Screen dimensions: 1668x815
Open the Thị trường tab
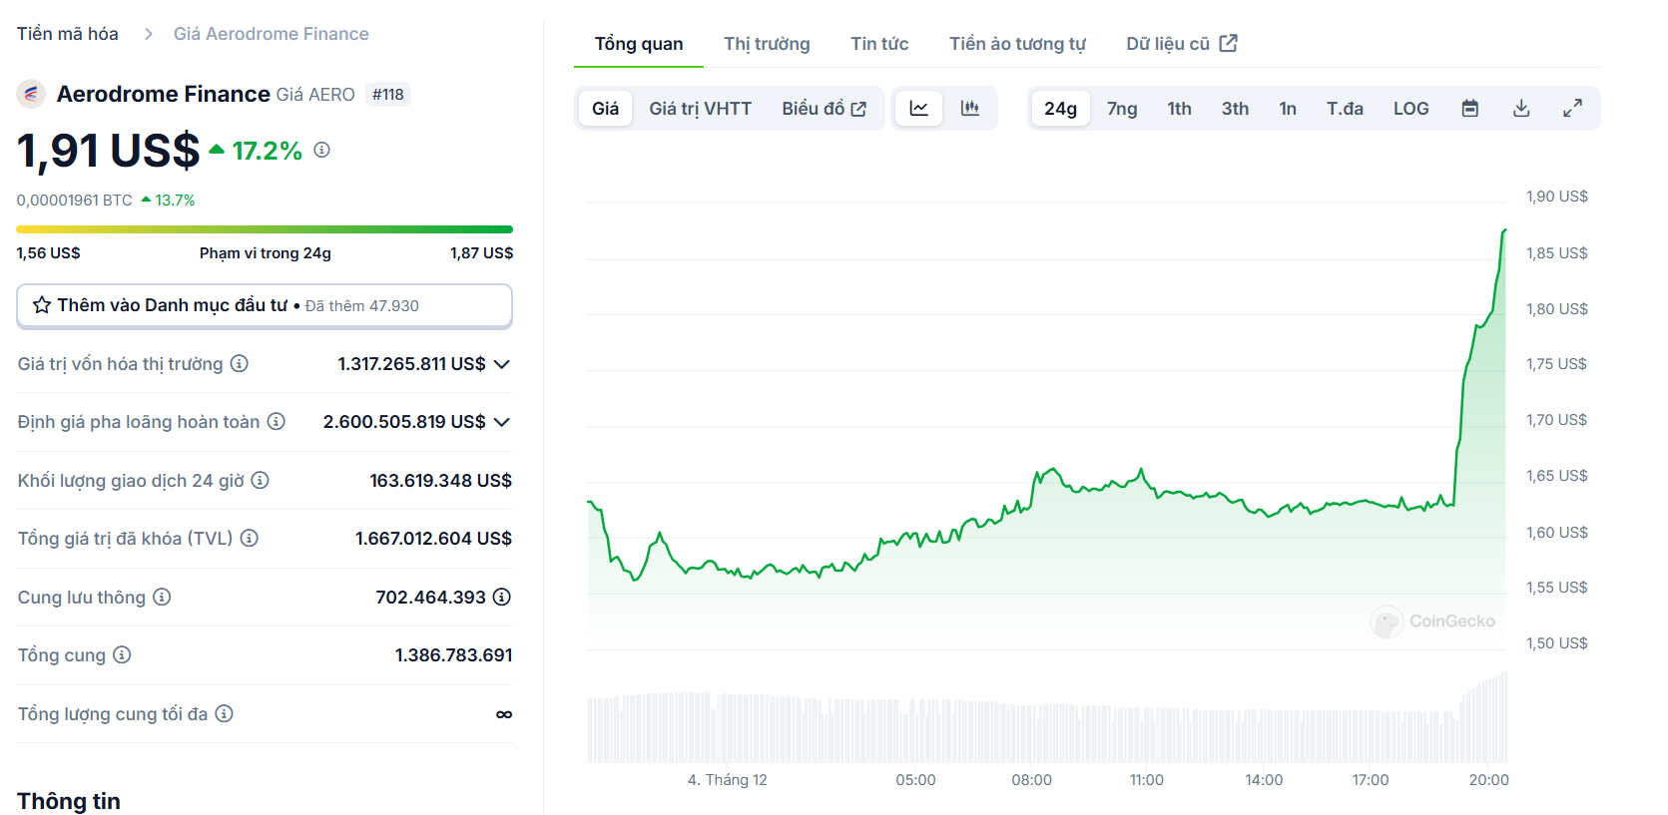point(767,43)
